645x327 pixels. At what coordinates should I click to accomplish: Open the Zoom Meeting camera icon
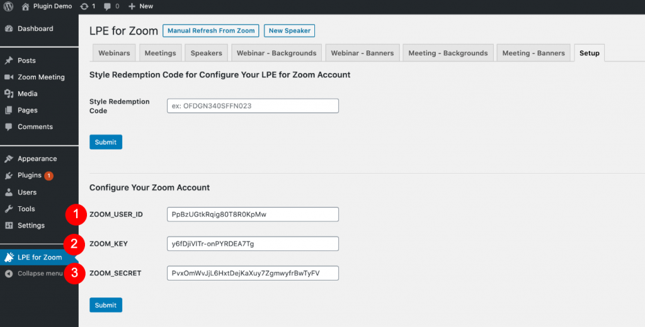coord(9,77)
